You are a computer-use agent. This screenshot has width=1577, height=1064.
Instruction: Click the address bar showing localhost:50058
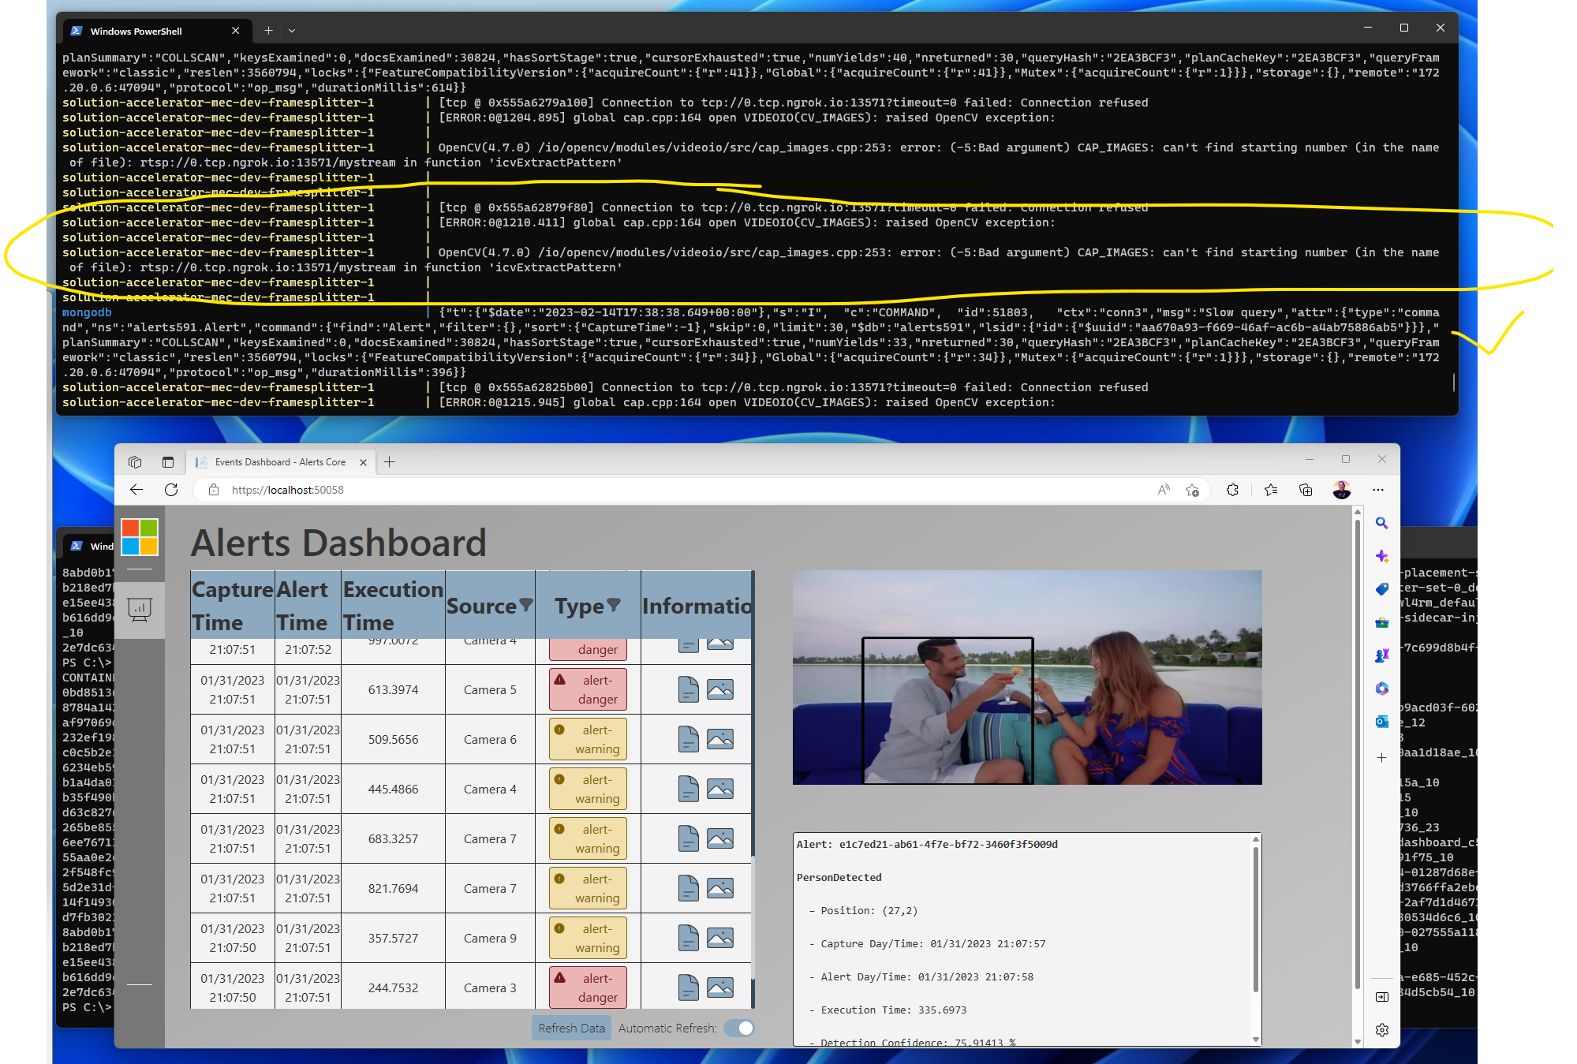tap(287, 490)
